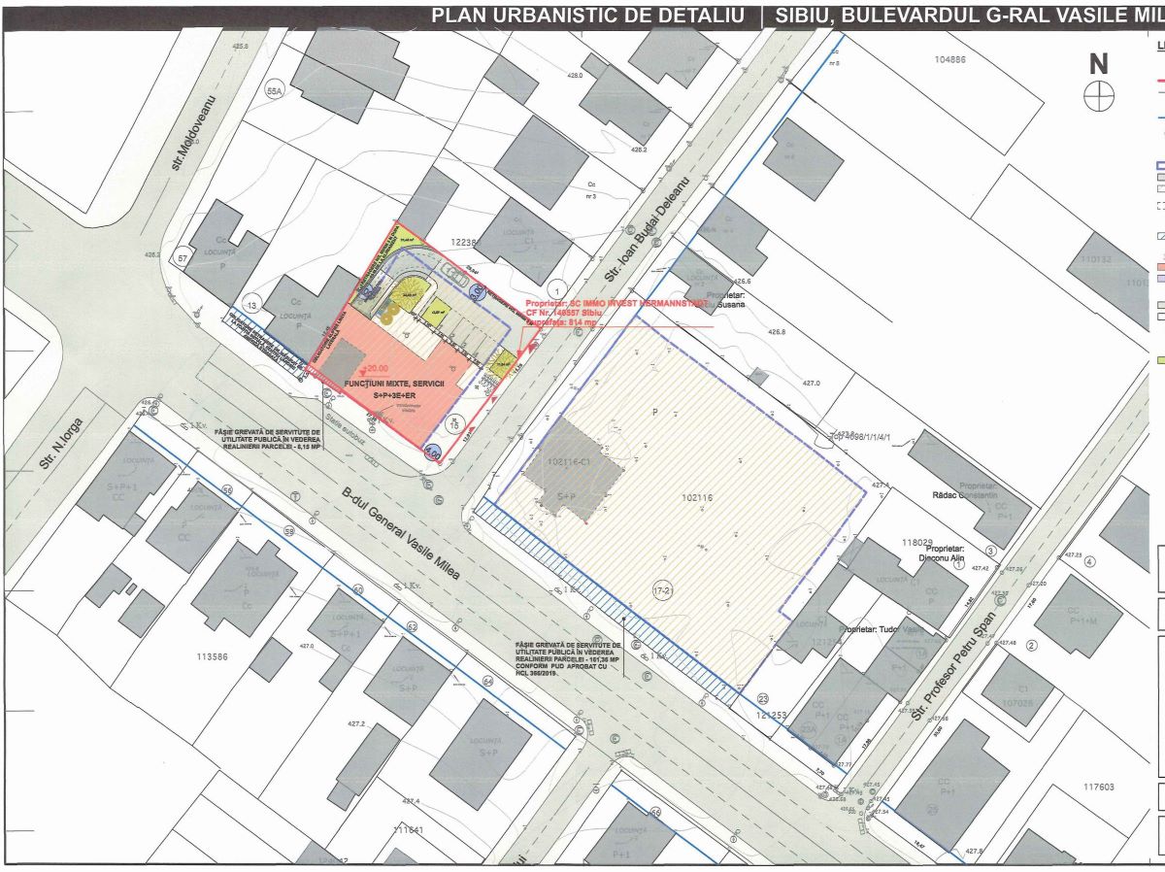Click the circled 17-2 parcel marker
This screenshot has height=872, width=1165.
pyautogui.click(x=664, y=590)
